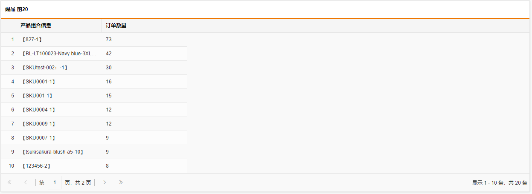Click order count 42 cell
532x194 pixels.
click(144, 54)
